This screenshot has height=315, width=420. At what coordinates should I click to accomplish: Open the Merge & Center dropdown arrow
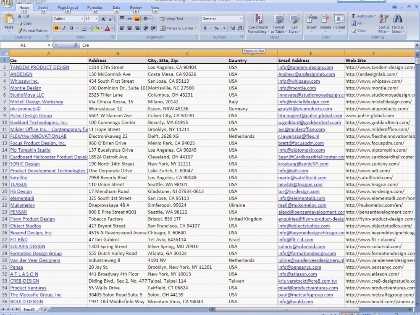(196, 28)
